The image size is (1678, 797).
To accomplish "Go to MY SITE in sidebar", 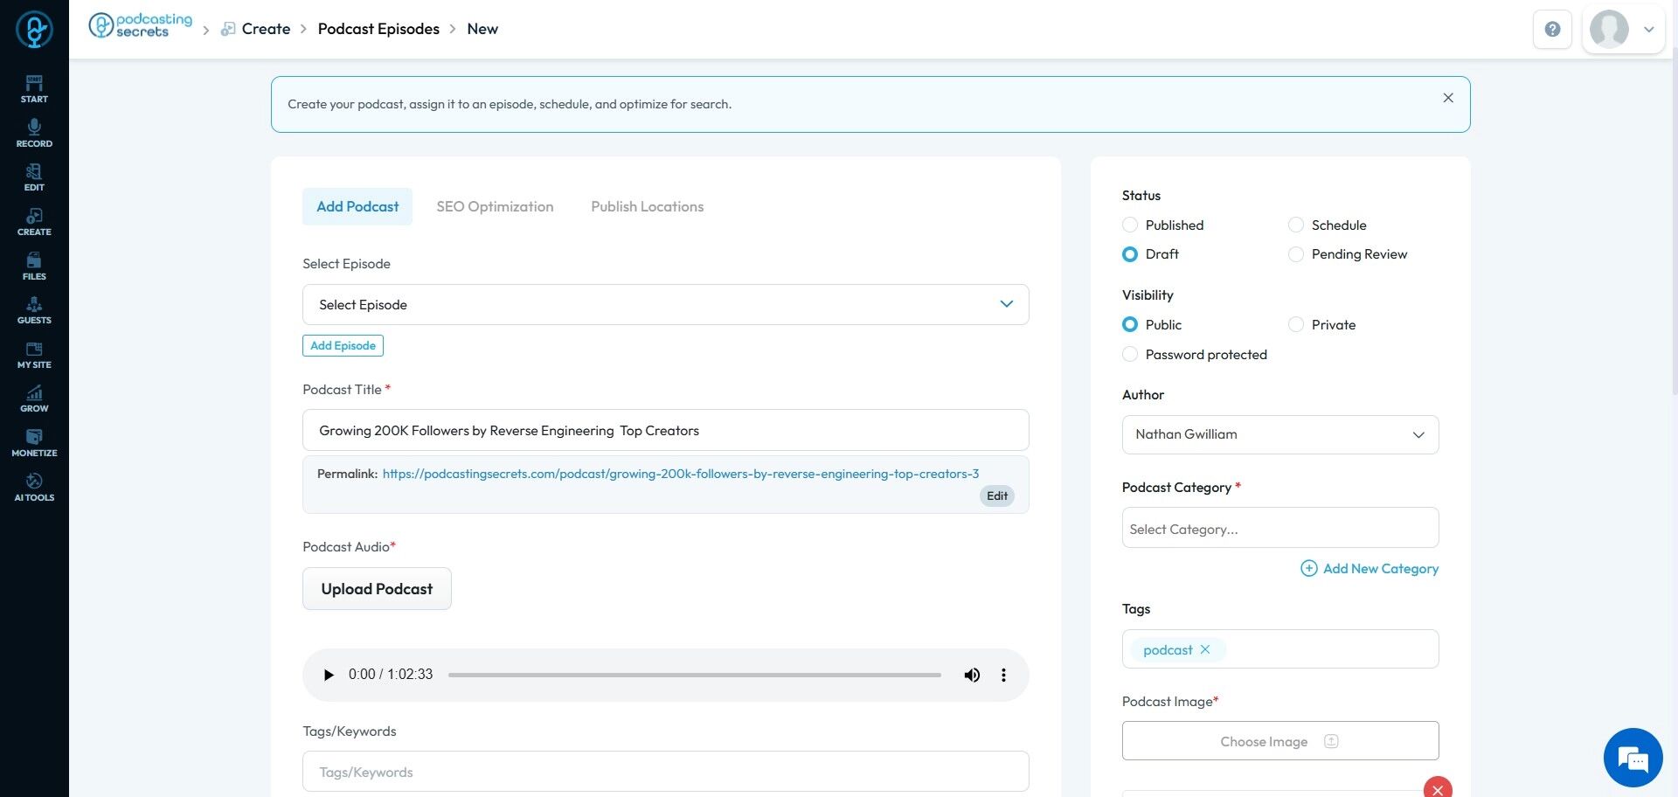I will [x=34, y=355].
